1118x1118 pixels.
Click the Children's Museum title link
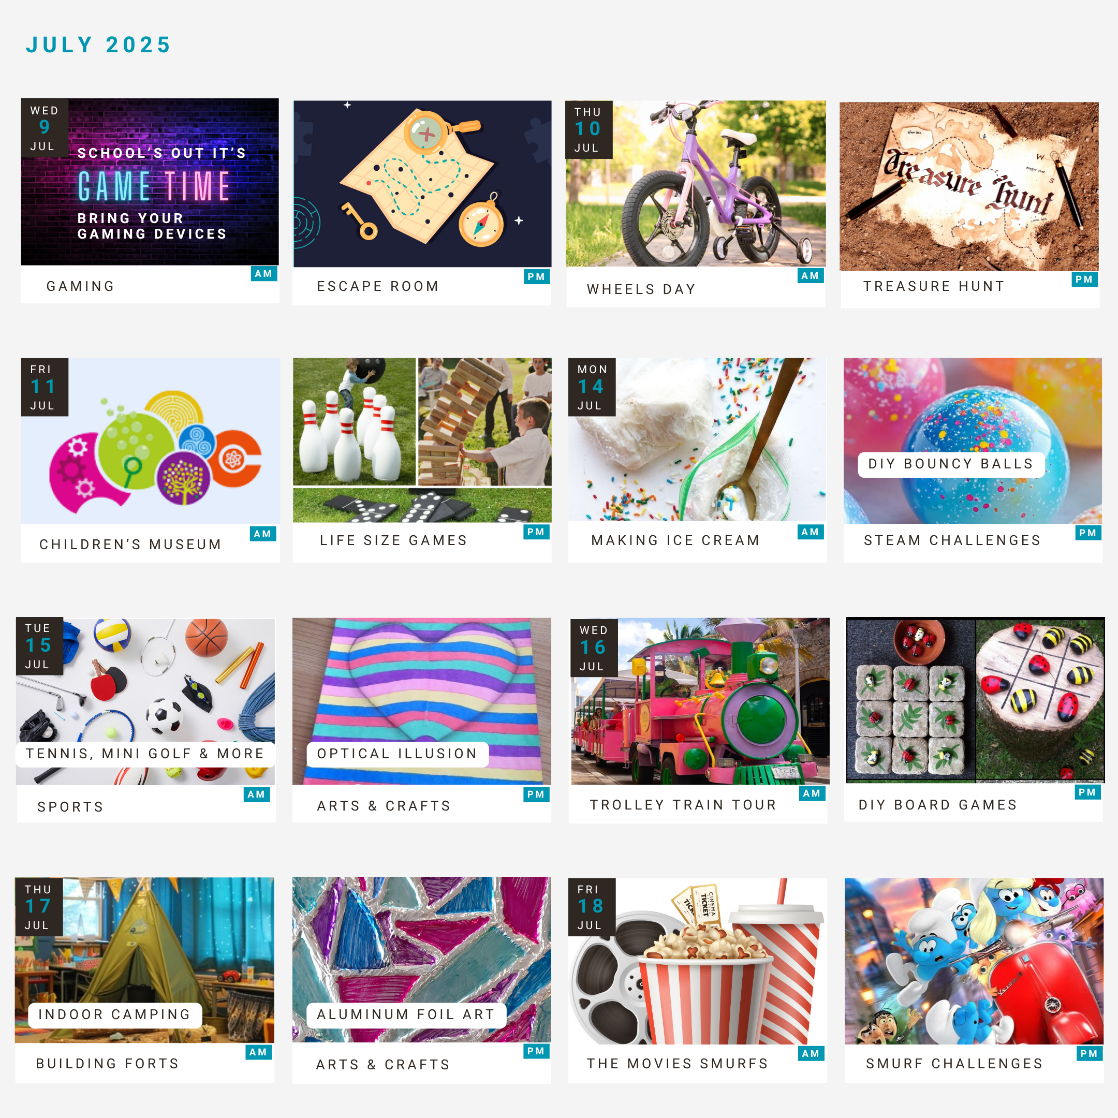pos(131,545)
